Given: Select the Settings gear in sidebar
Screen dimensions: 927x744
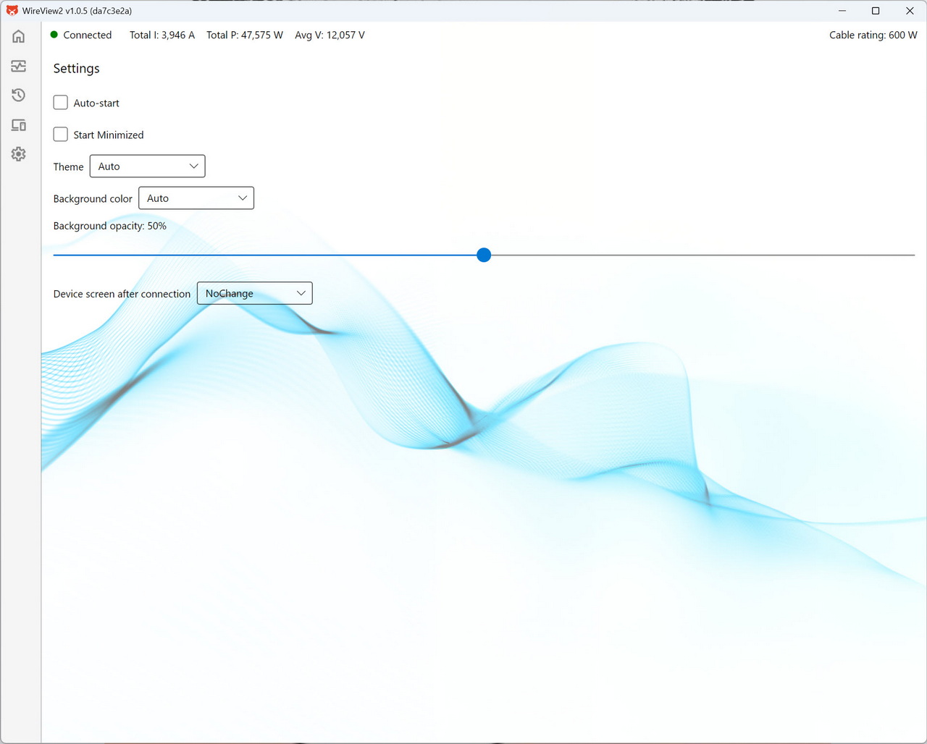Looking at the screenshot, I should tap(19, 154).
